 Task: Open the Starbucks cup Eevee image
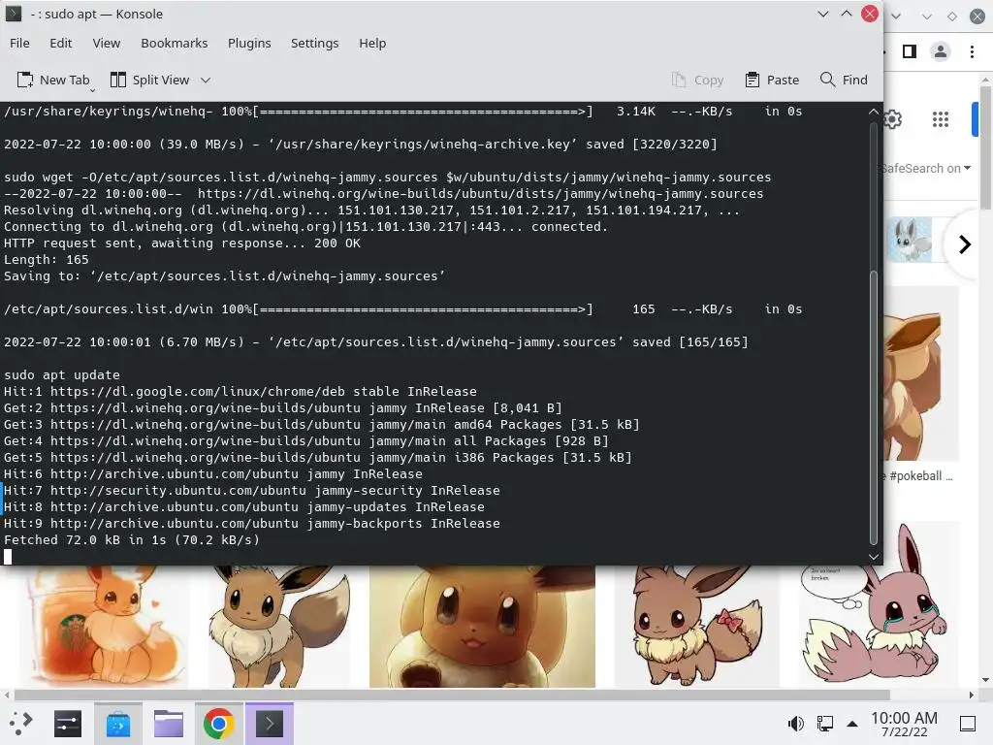click(x=104, y=627)
